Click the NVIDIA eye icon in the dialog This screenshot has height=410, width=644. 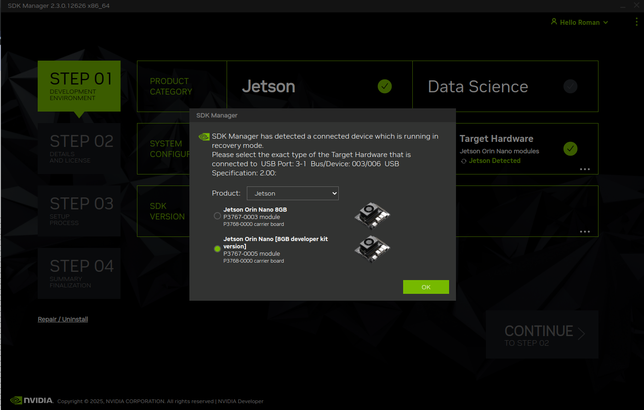204,137
